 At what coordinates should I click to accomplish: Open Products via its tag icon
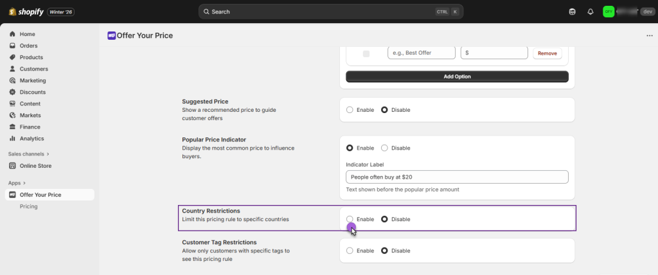[x=13, y=57]
